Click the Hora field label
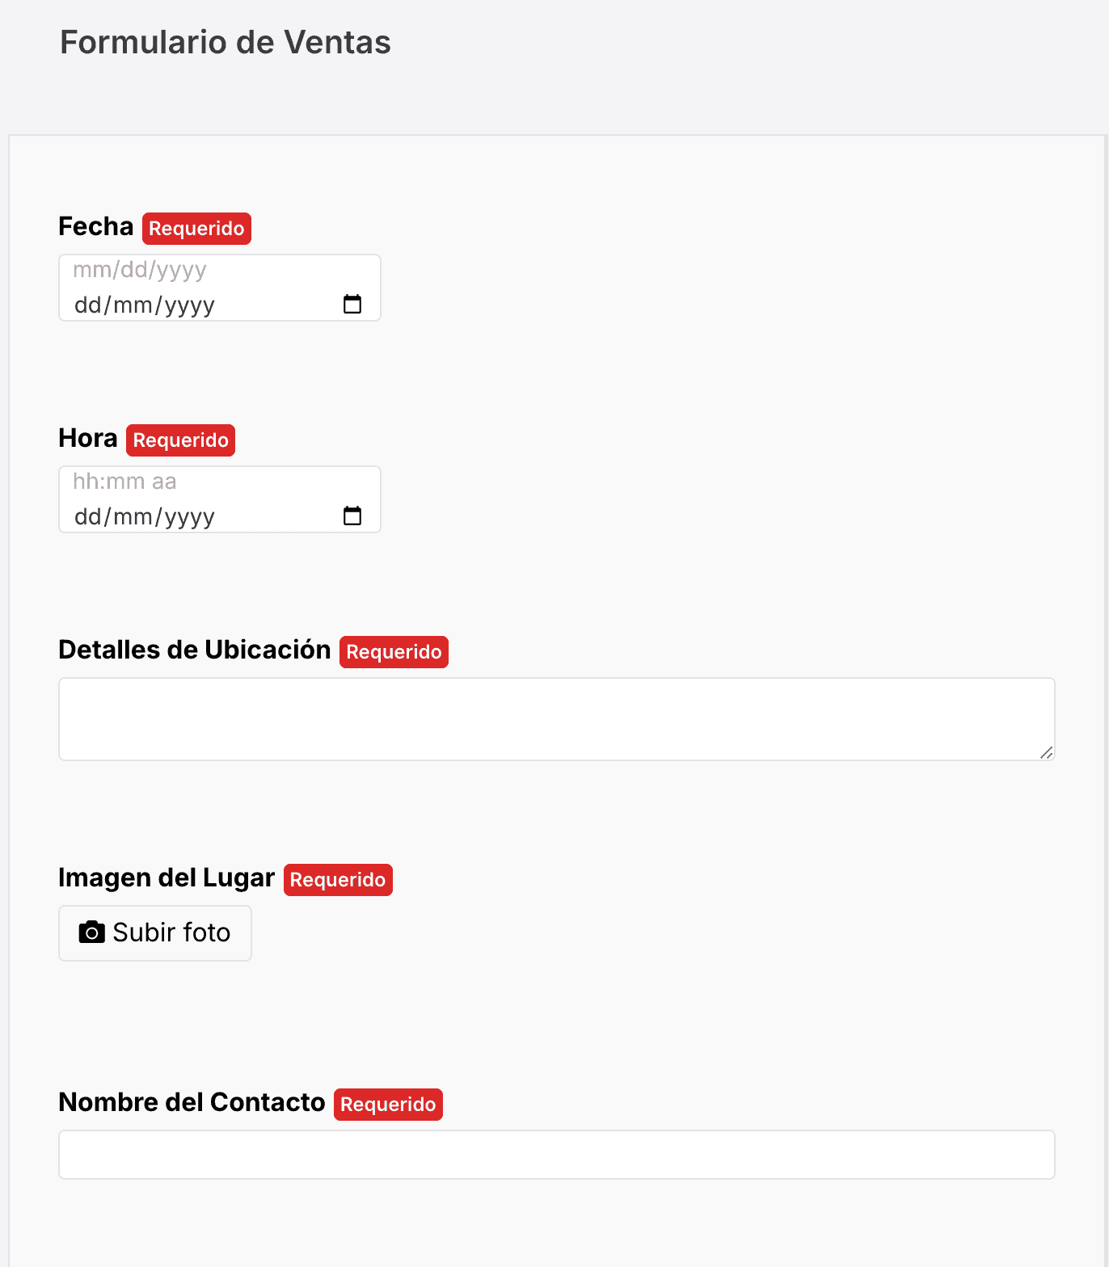 (87, 439)
